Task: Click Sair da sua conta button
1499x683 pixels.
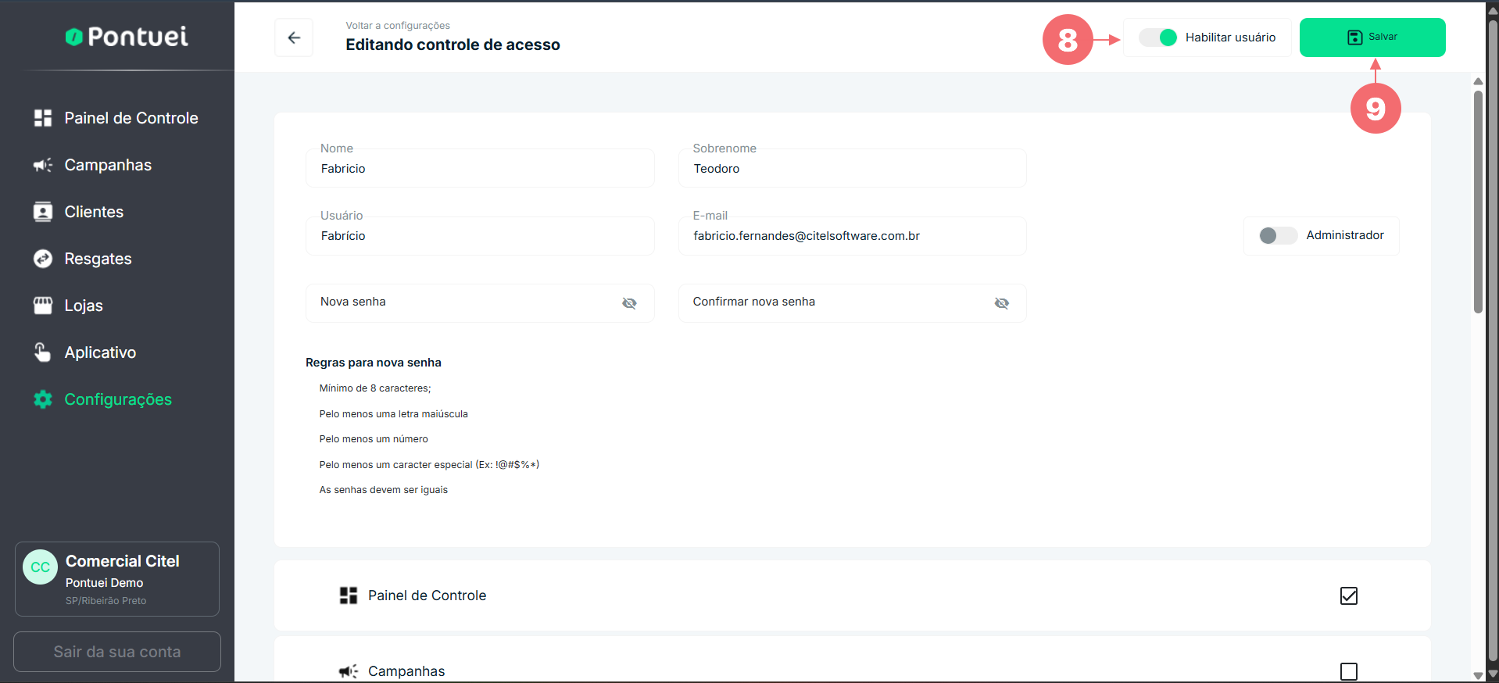Action: [117, 652]
